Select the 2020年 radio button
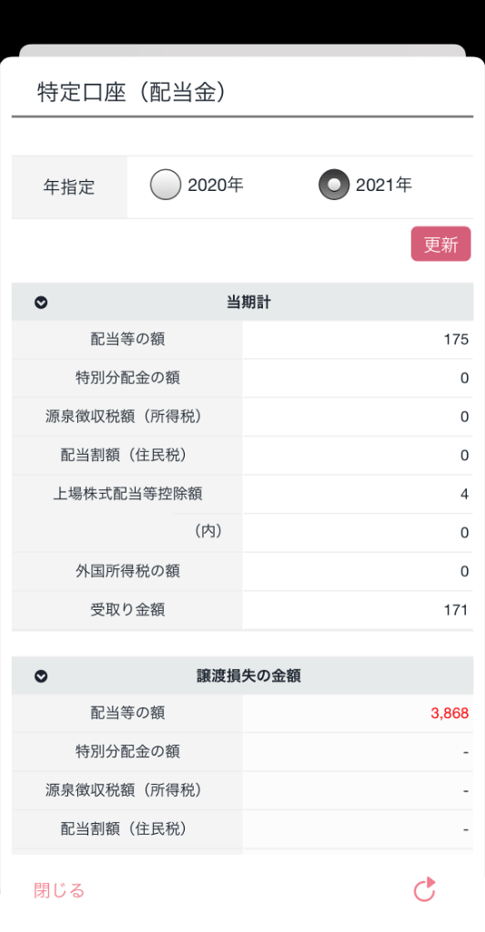The width and height of the screenshot is (485, 932). [166, 185]
